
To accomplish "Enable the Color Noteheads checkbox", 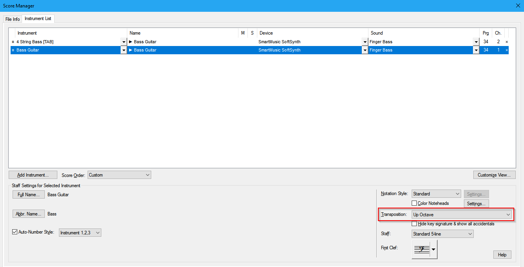I will point(414,203).
